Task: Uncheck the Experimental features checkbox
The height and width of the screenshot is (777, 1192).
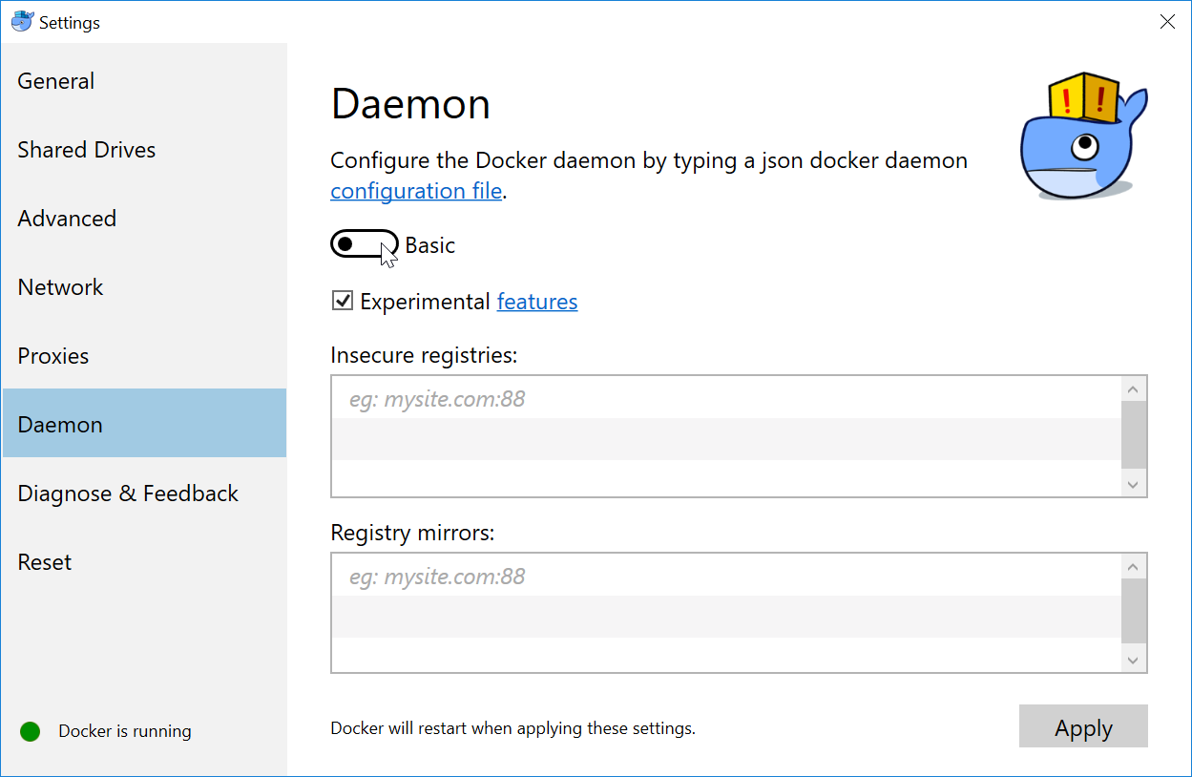Action: point(342,301)
